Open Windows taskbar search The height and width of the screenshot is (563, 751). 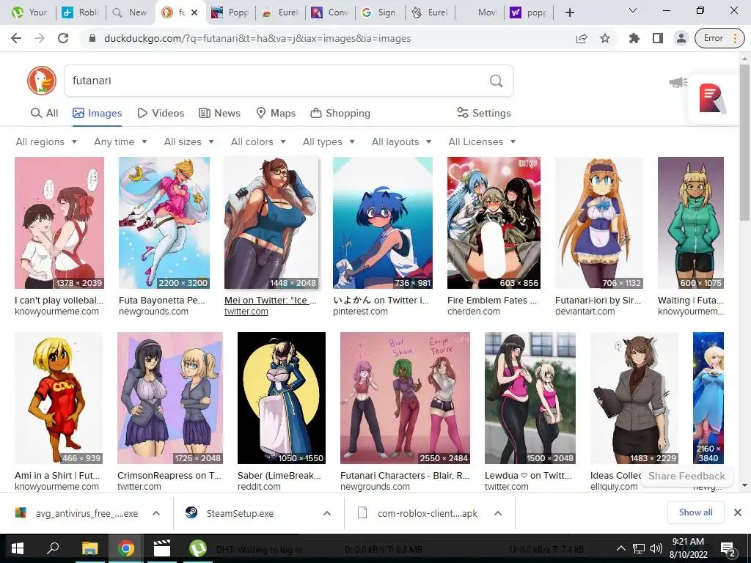coord(53,548)
